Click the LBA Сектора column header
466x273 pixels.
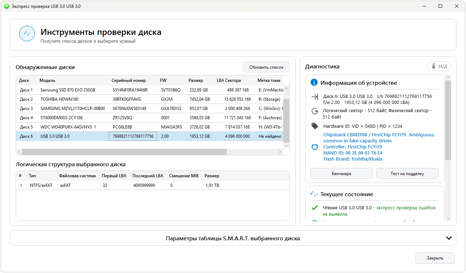click(x=229, y=80)
